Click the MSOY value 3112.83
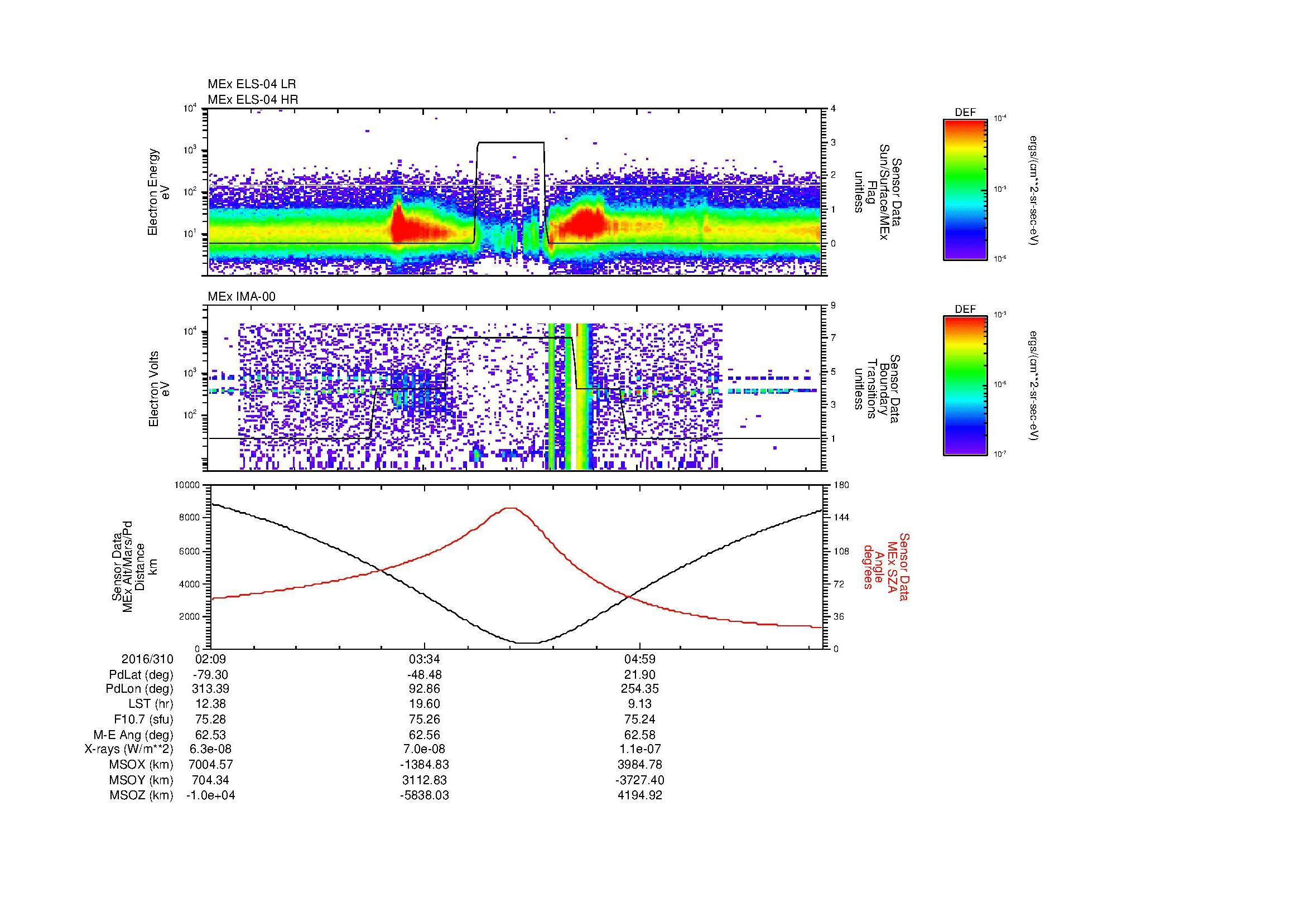The height and width of the screenshot is (922, 1305). point(425,780)
